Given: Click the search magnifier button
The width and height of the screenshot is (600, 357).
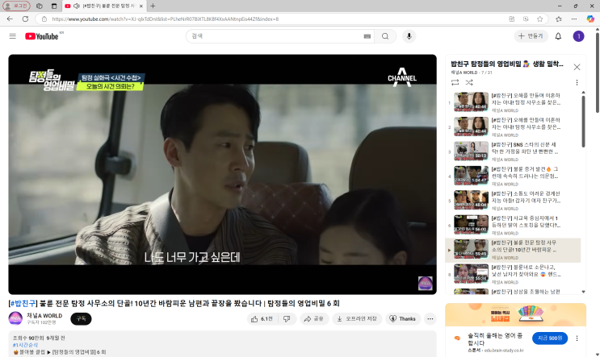Looking at the screenshot, I should click(385, 36).
